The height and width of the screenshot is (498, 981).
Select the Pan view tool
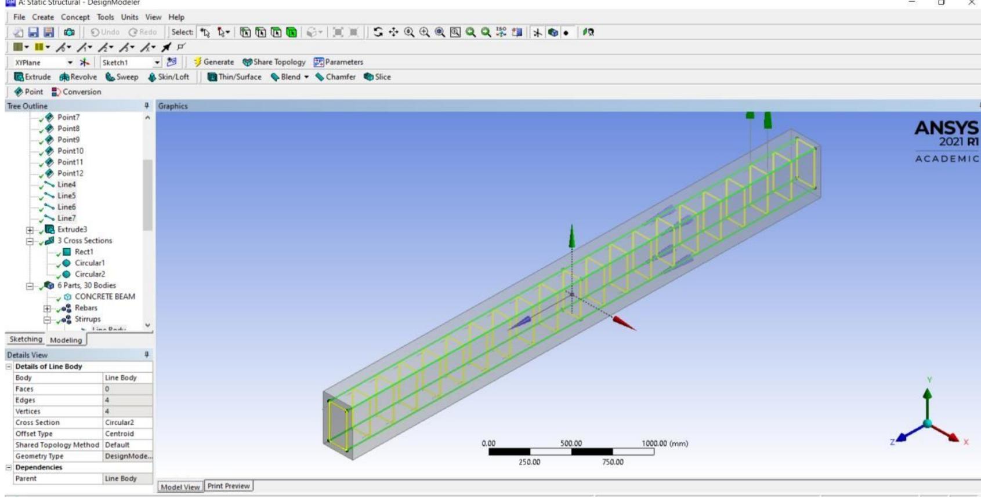point(393,32)
